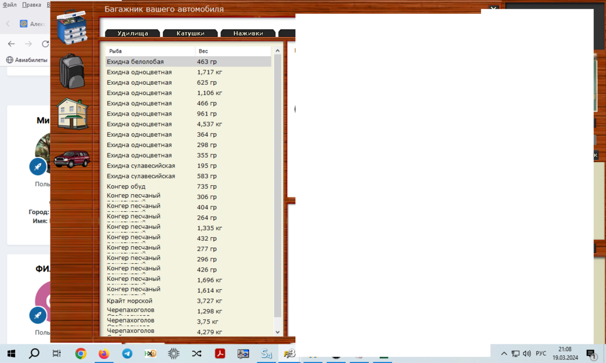Open the house icon in sidebar
The image size is (606, 363).
coord(73,113)
